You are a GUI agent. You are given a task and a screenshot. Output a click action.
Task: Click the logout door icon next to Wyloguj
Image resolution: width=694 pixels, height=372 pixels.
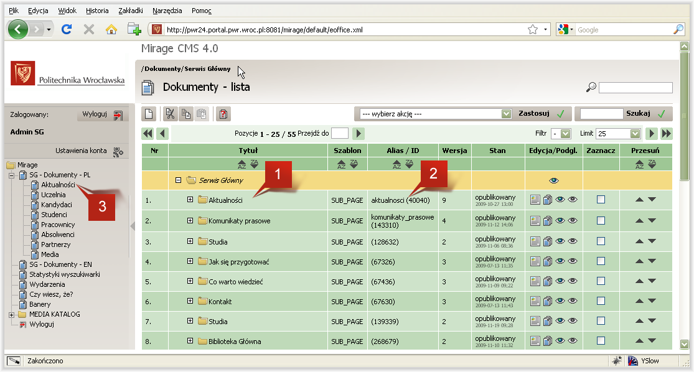coord(118,116)
